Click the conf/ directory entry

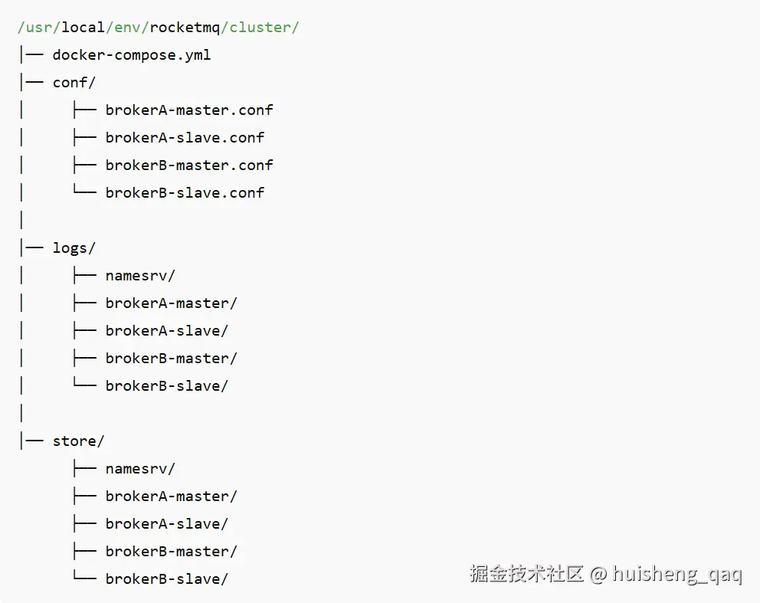[74, 83]
